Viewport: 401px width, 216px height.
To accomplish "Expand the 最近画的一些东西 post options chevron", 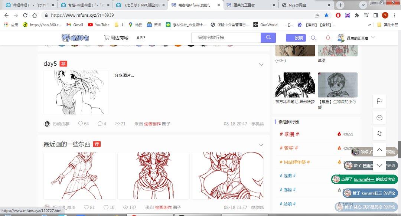I will (x=261, y=145).
